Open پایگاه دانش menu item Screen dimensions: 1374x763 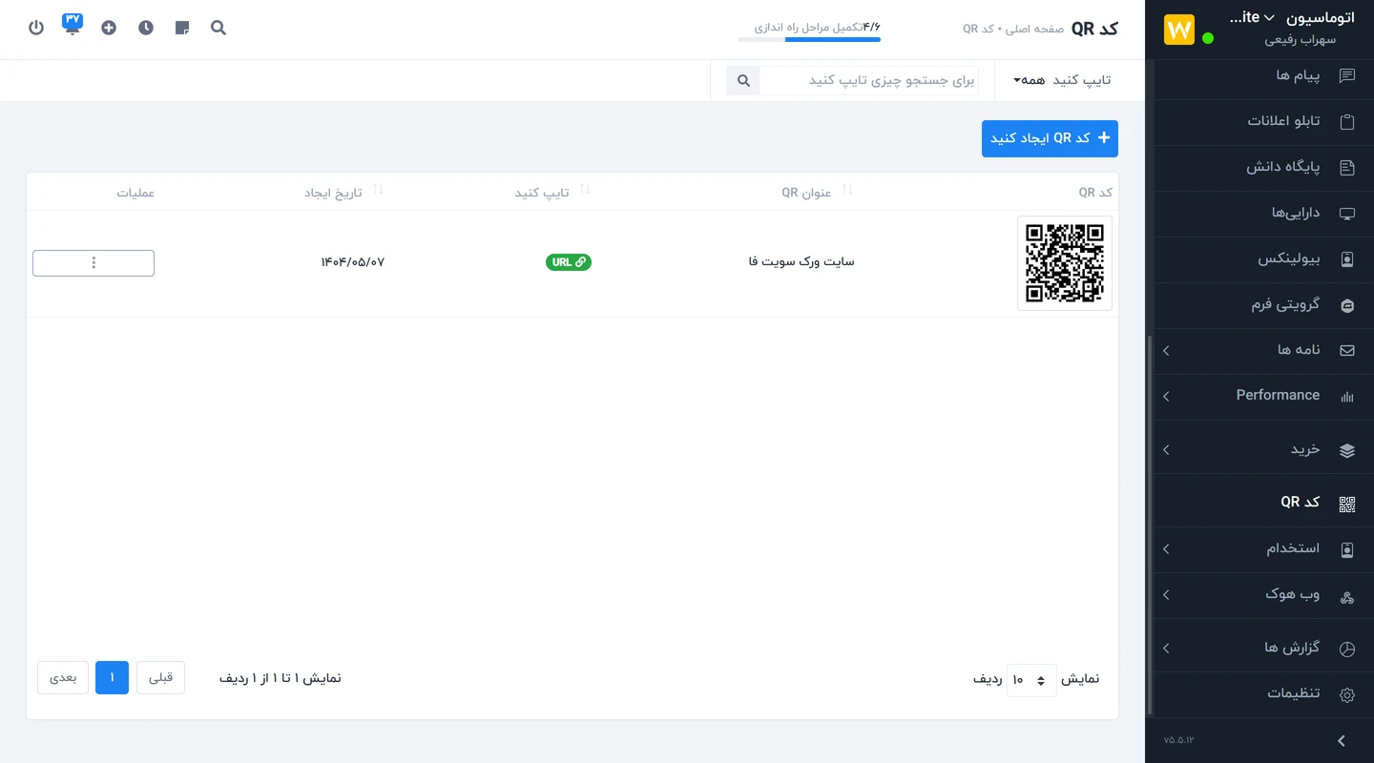click(x=1263, y=167)
